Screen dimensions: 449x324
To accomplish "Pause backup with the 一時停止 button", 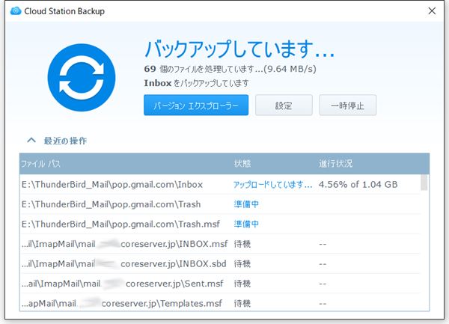I will (x=348, y=106).
